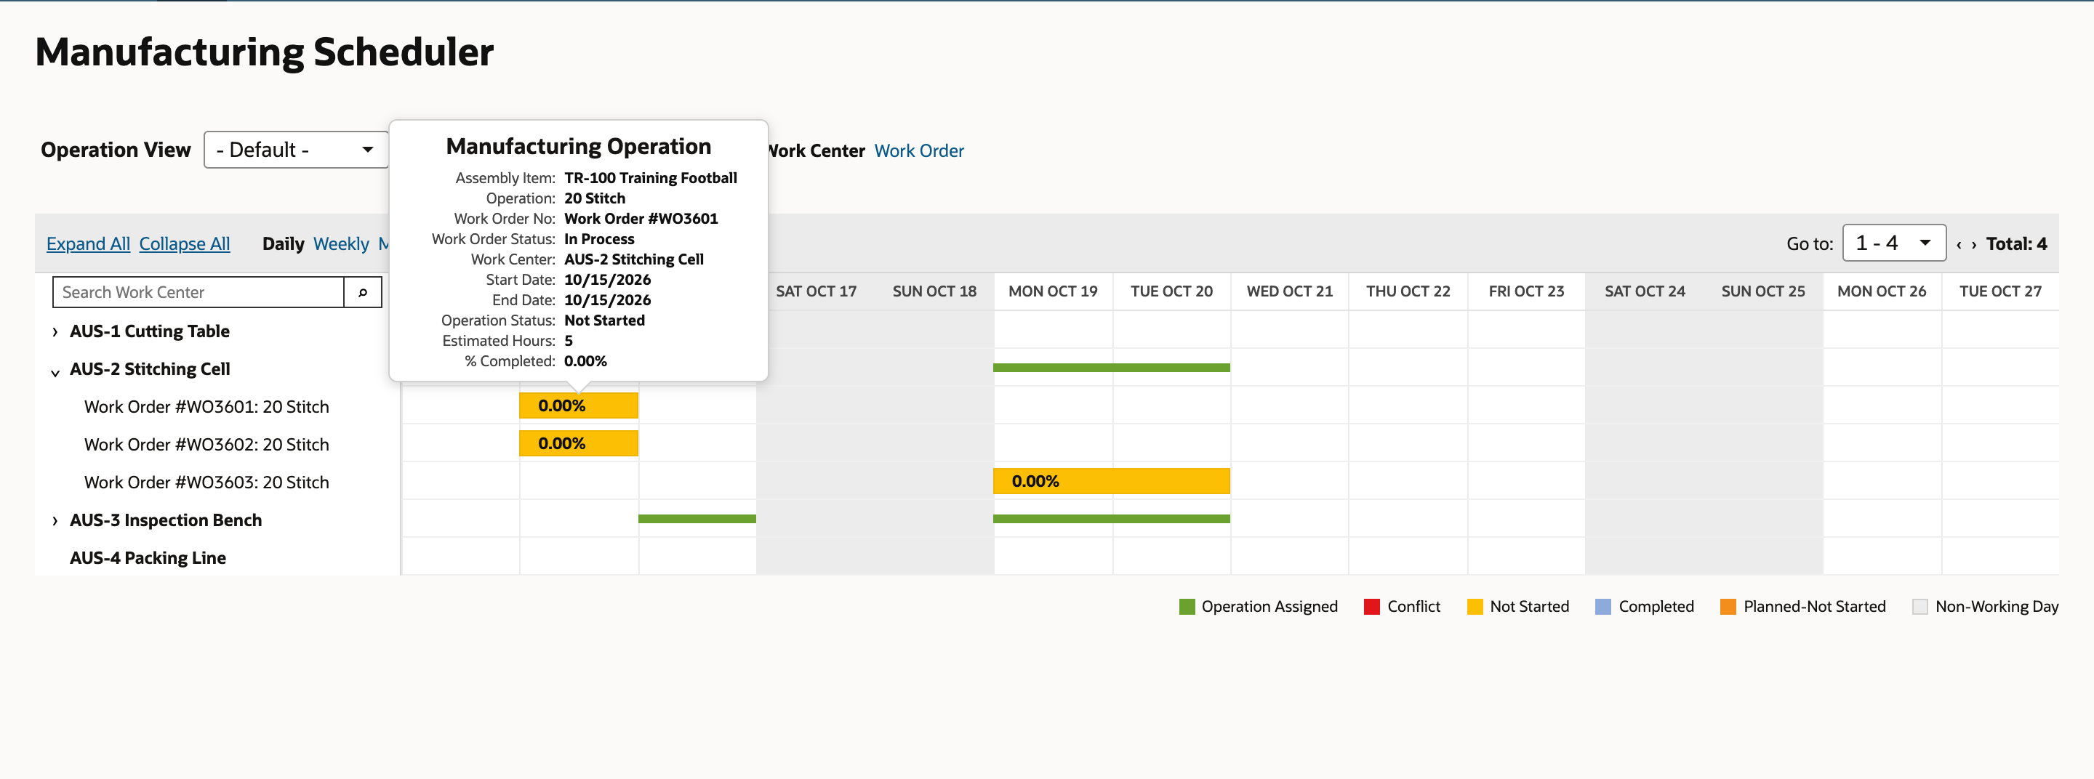This screenshot has width=2094, height=779.
Task: Select AUS-4 Packing Line row
Action: [148, 558]
